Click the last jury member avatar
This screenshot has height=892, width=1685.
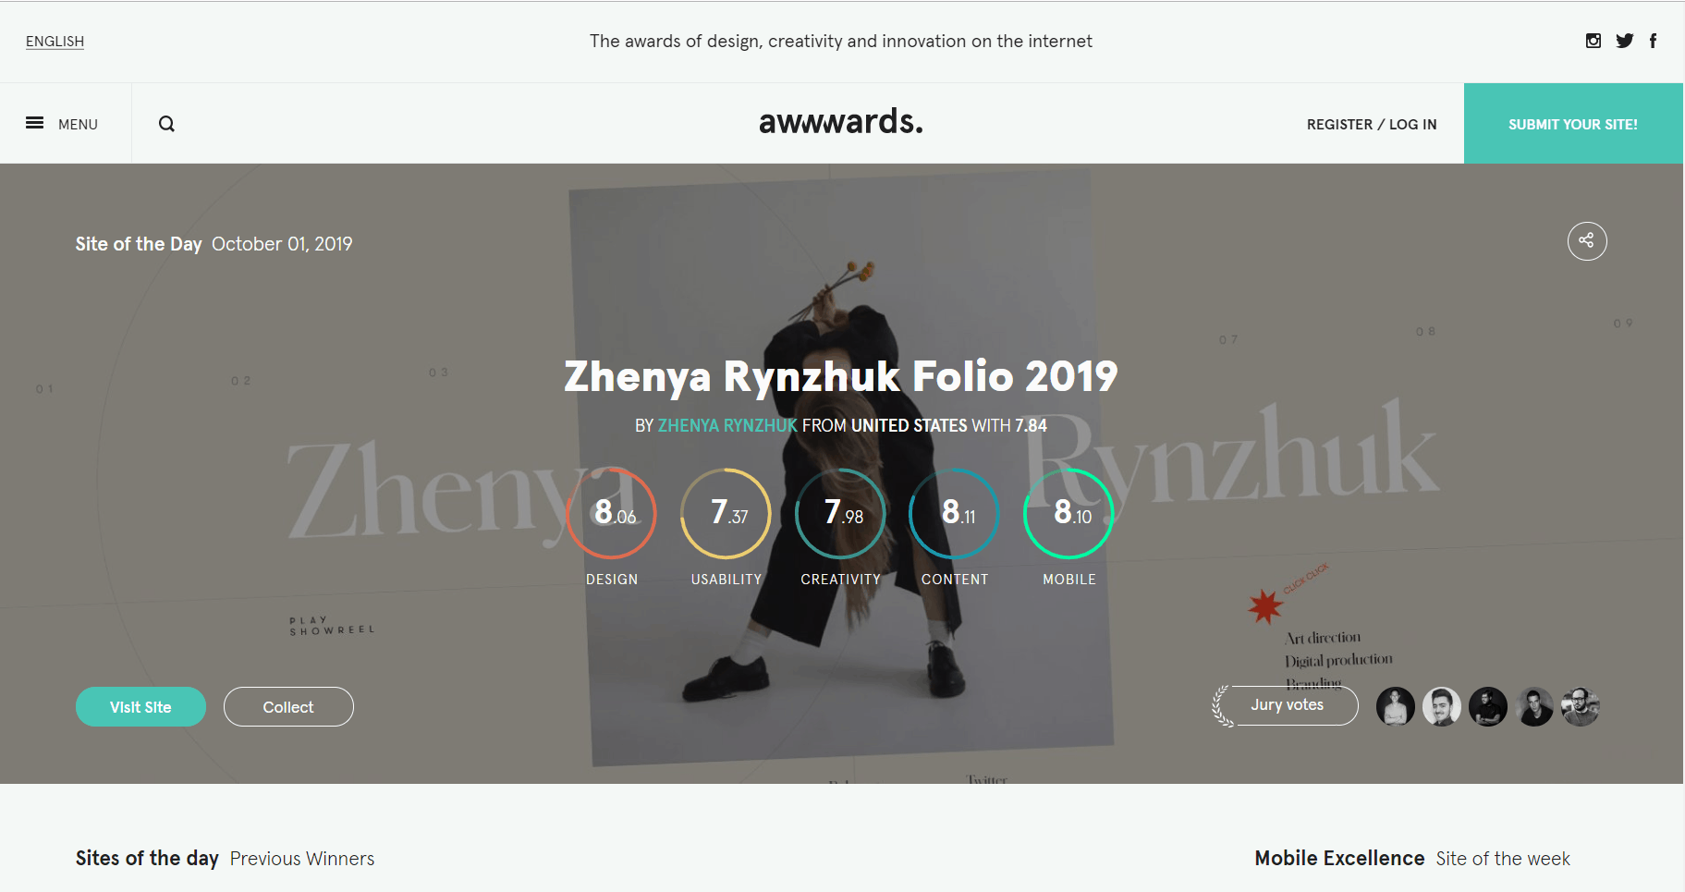tap(1581, 707)
